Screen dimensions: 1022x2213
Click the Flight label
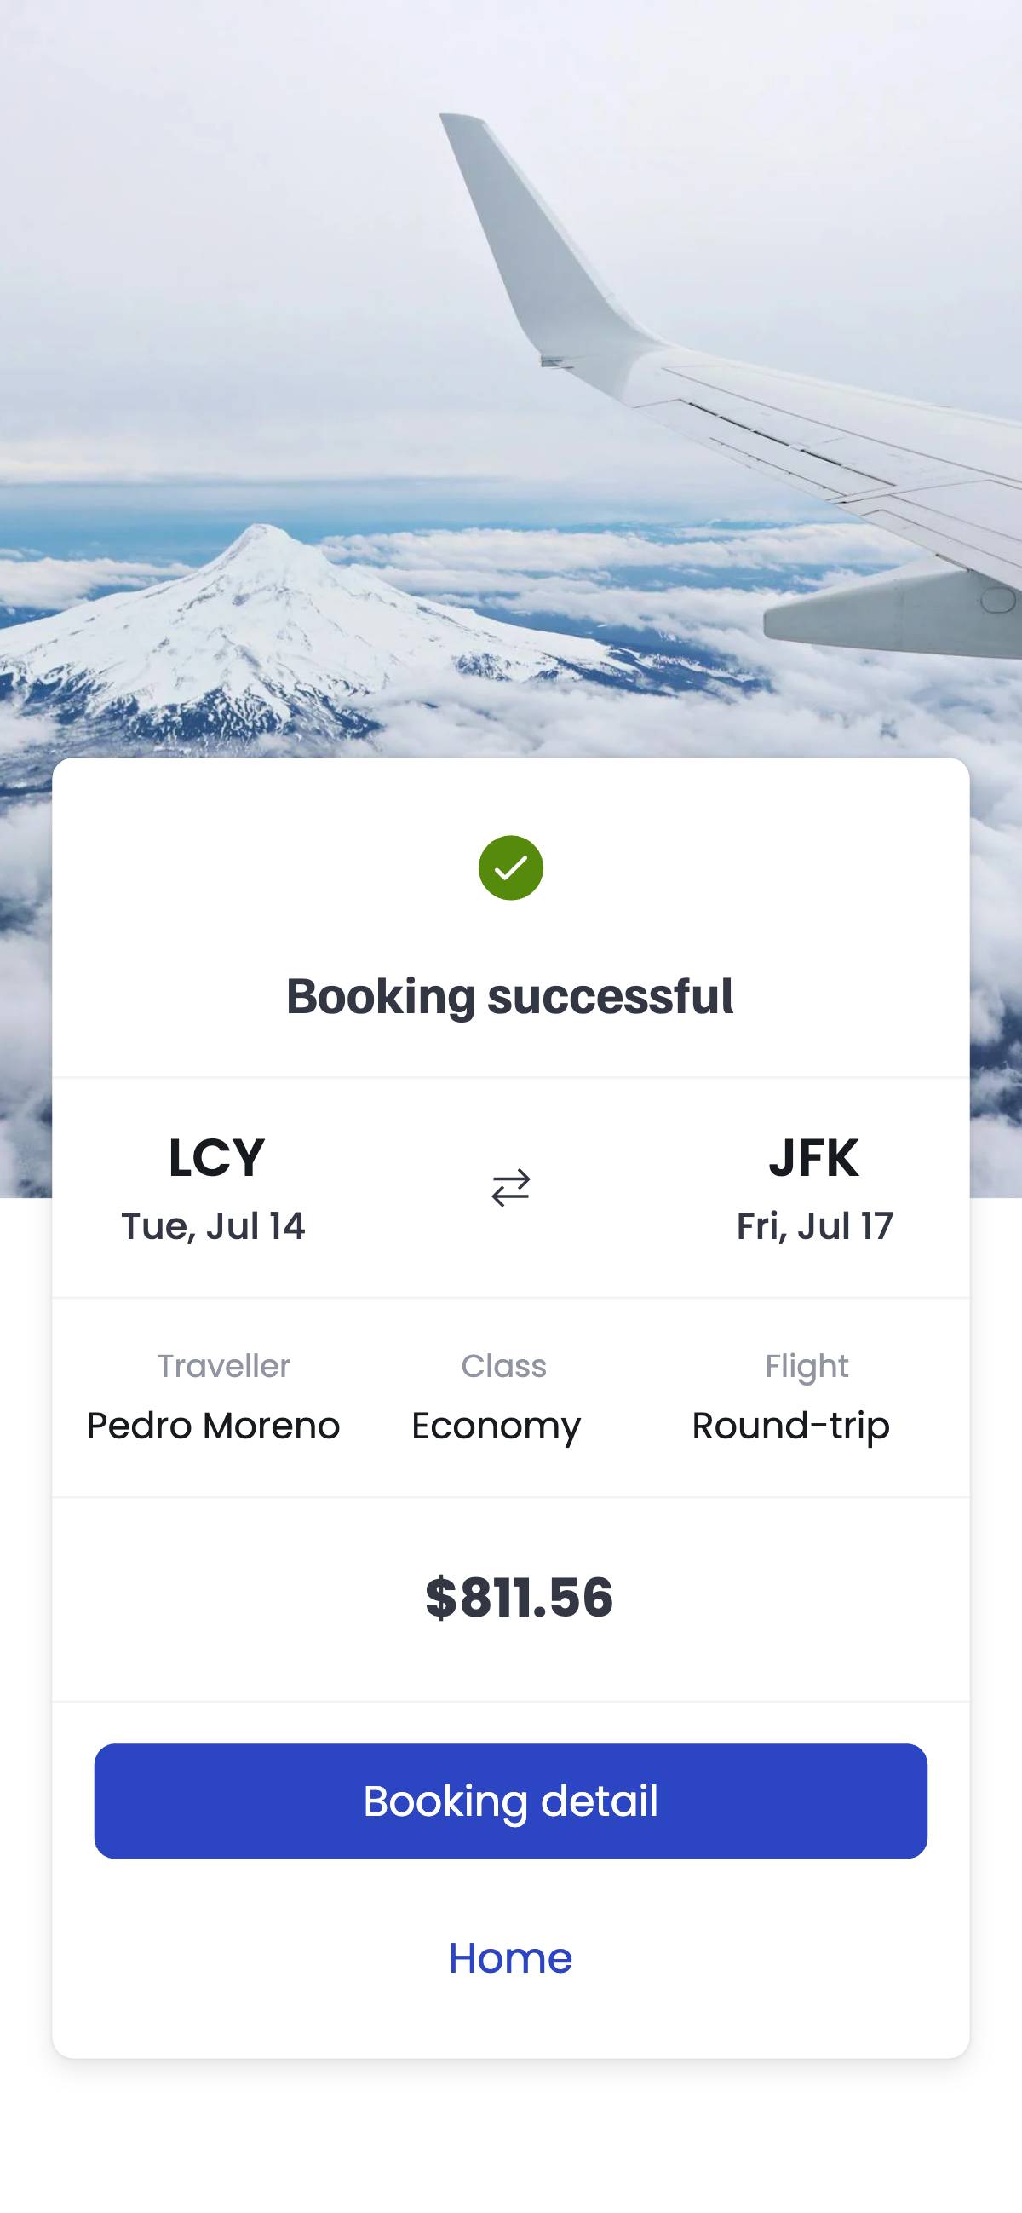[x=807, y=1366]
